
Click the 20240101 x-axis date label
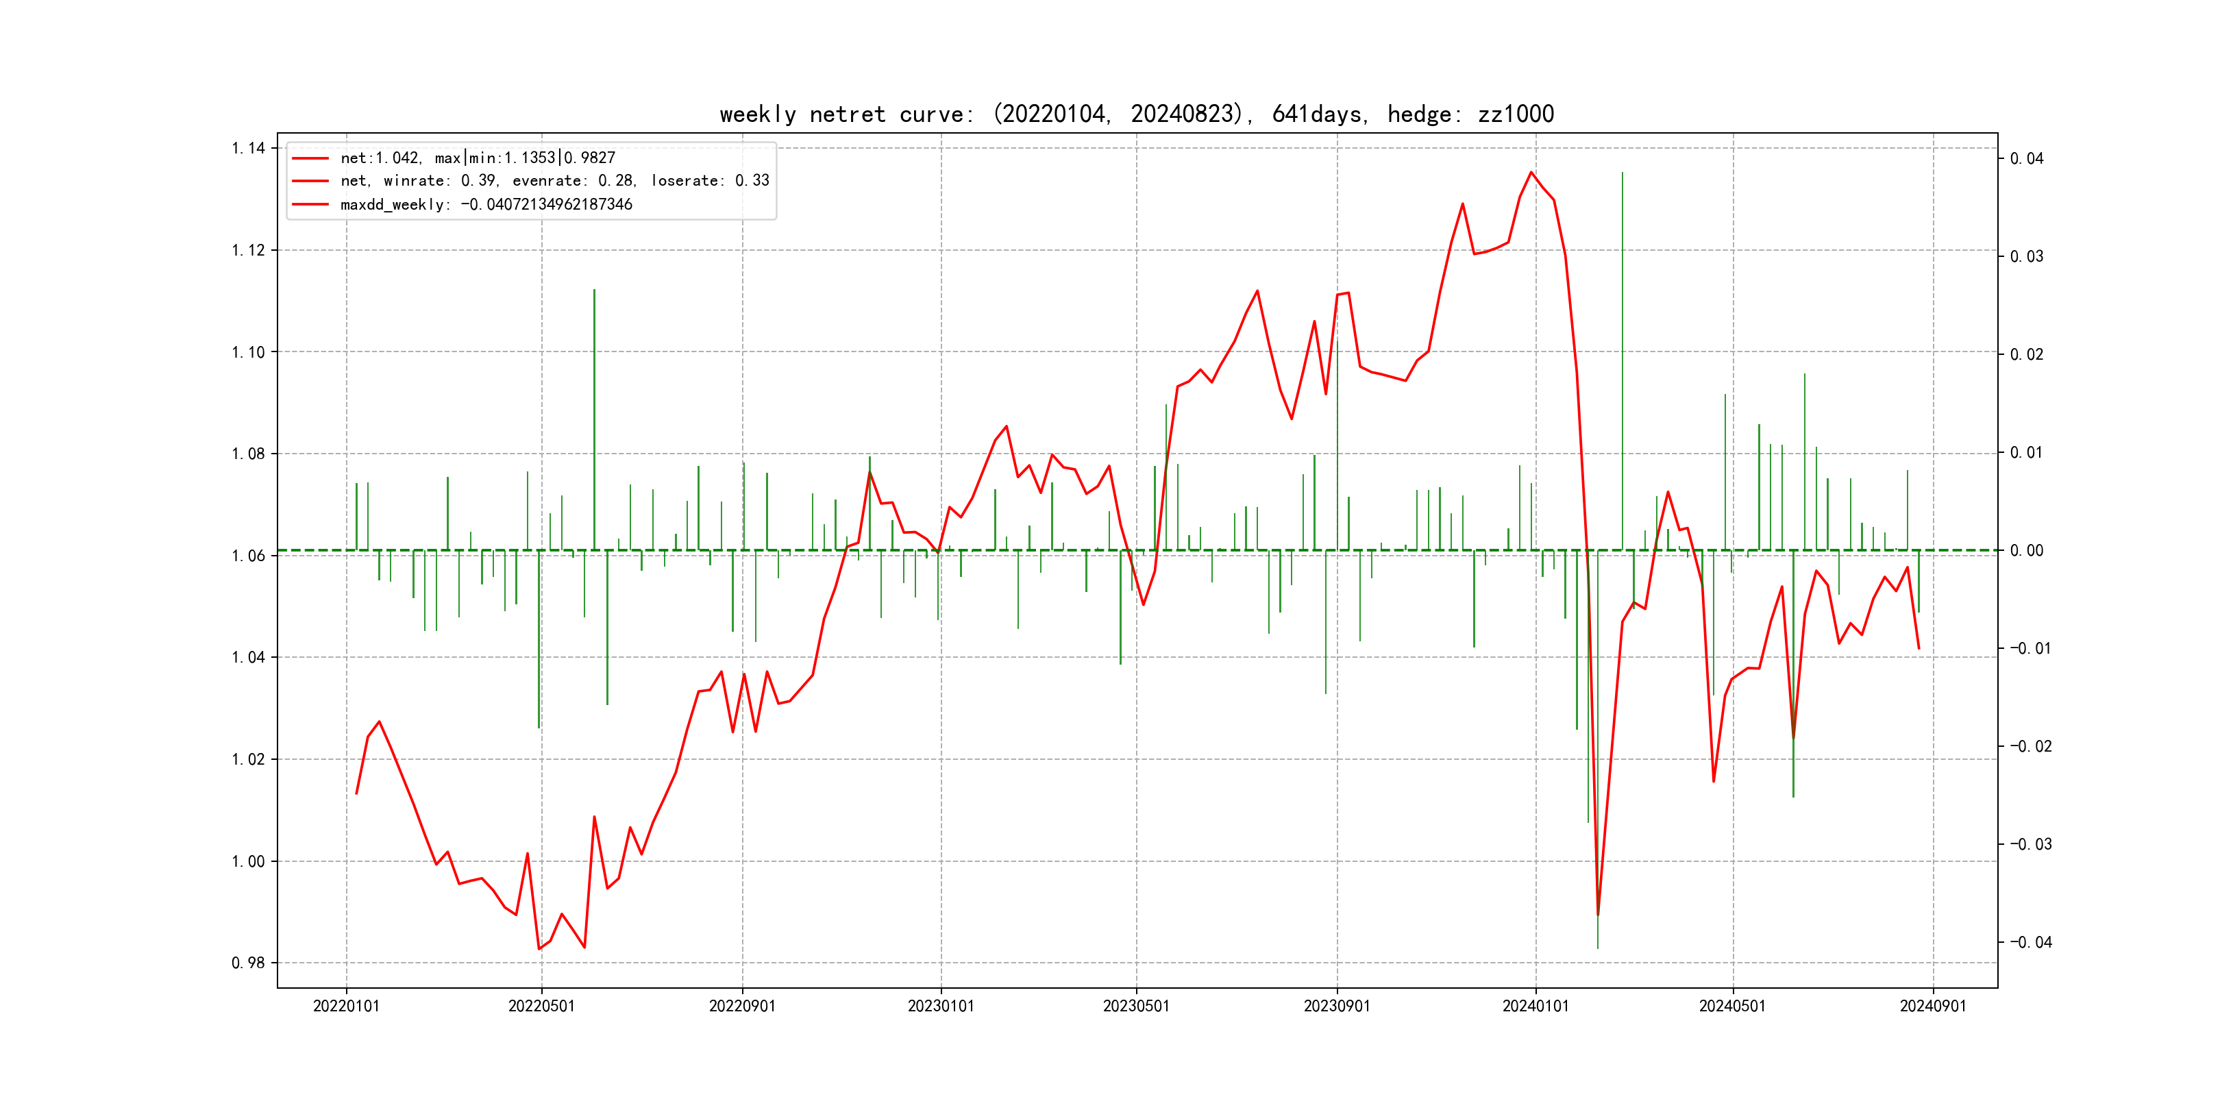pos(1535,1006)
